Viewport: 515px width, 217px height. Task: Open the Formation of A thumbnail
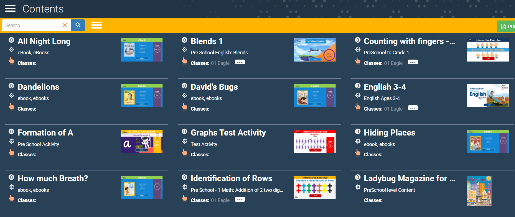pos(142,141)
